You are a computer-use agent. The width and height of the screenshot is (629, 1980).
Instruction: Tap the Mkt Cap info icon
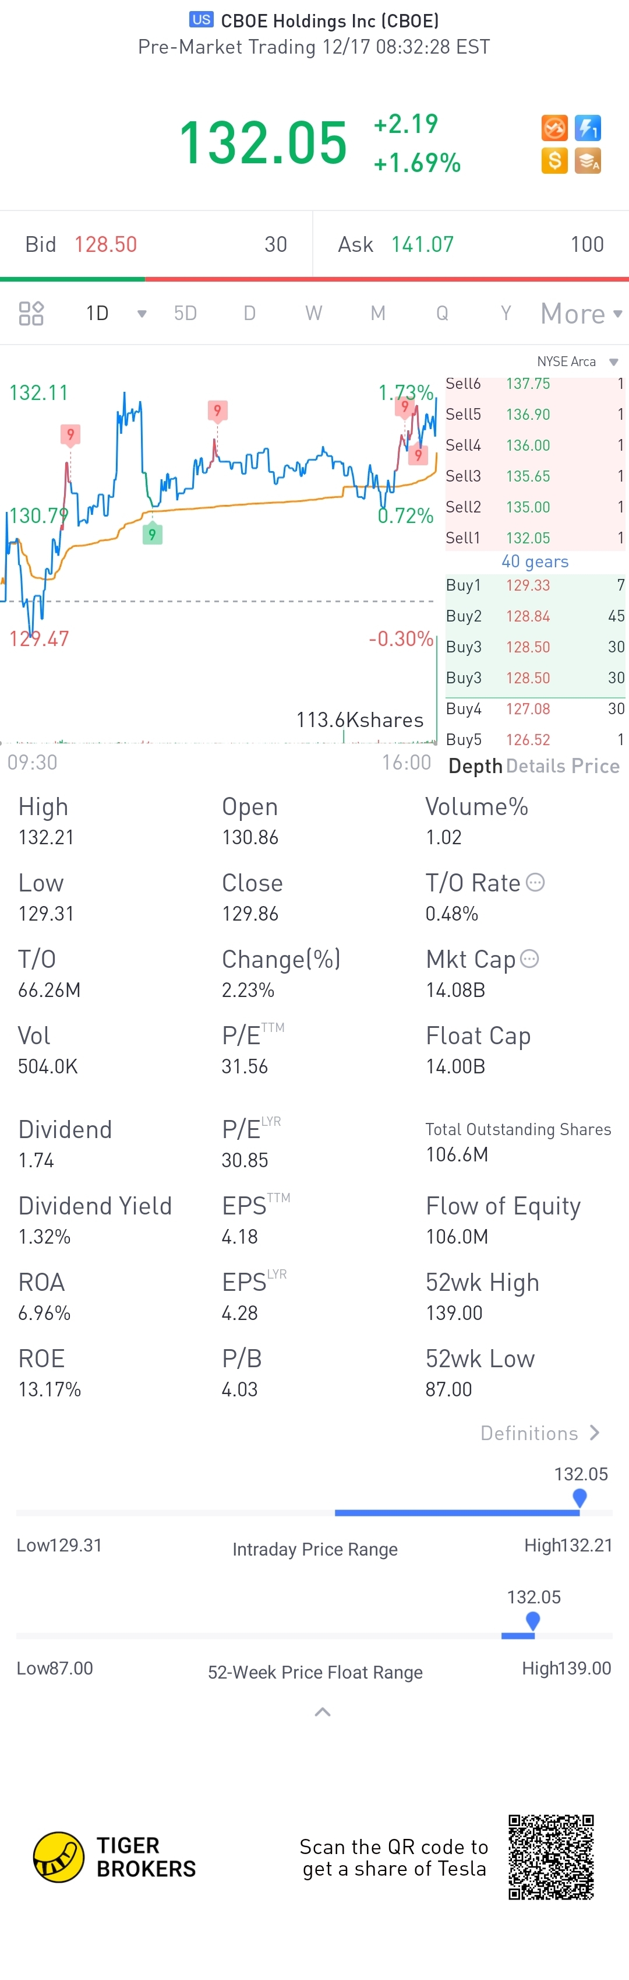pyautogui.click(x=529, y=958)
